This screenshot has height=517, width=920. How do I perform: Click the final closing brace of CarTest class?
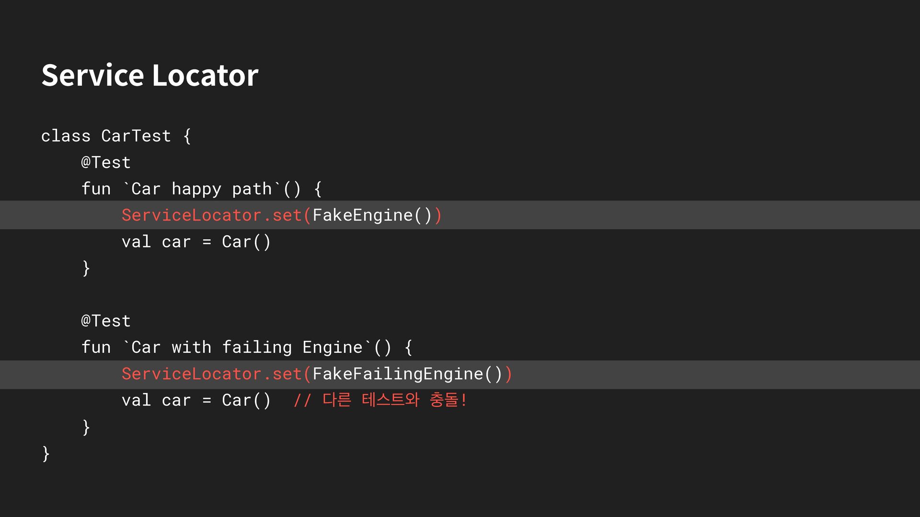pos(46,453)
